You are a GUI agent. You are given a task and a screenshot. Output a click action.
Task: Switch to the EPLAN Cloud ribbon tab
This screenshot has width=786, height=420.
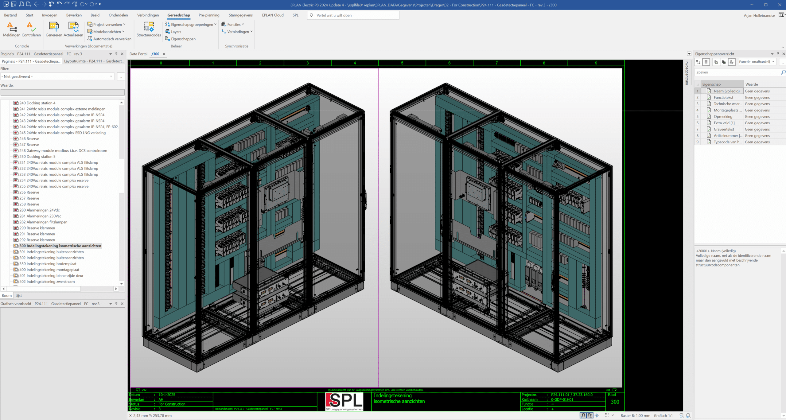[x=273, y=15]
